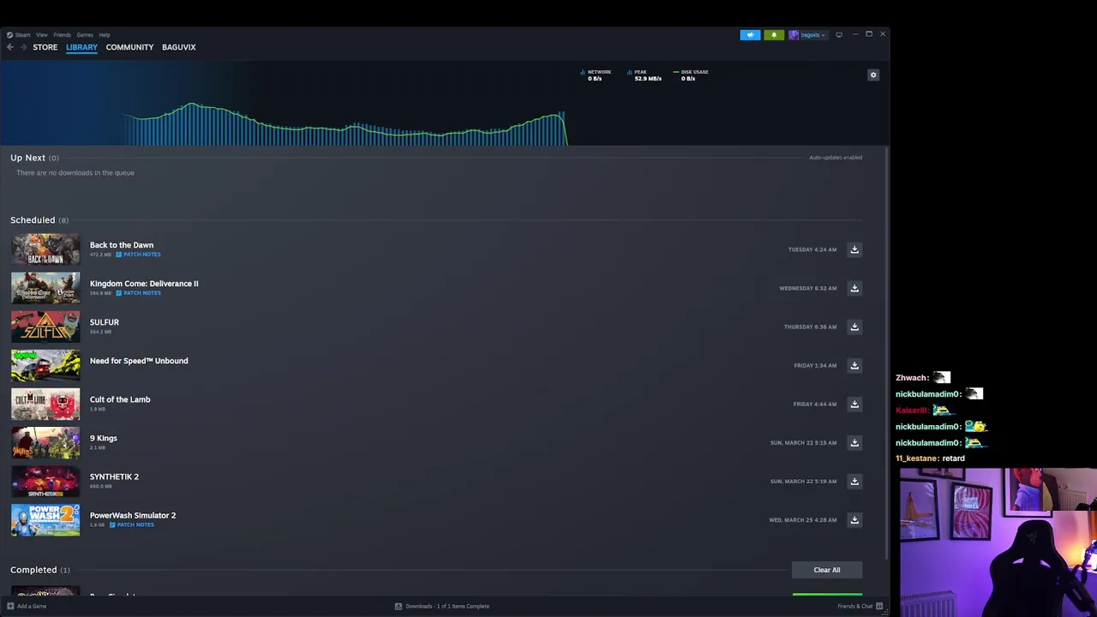Screen dimensions: 1097x617
Task: Open the green notifications bell
Action: [774, 35]
